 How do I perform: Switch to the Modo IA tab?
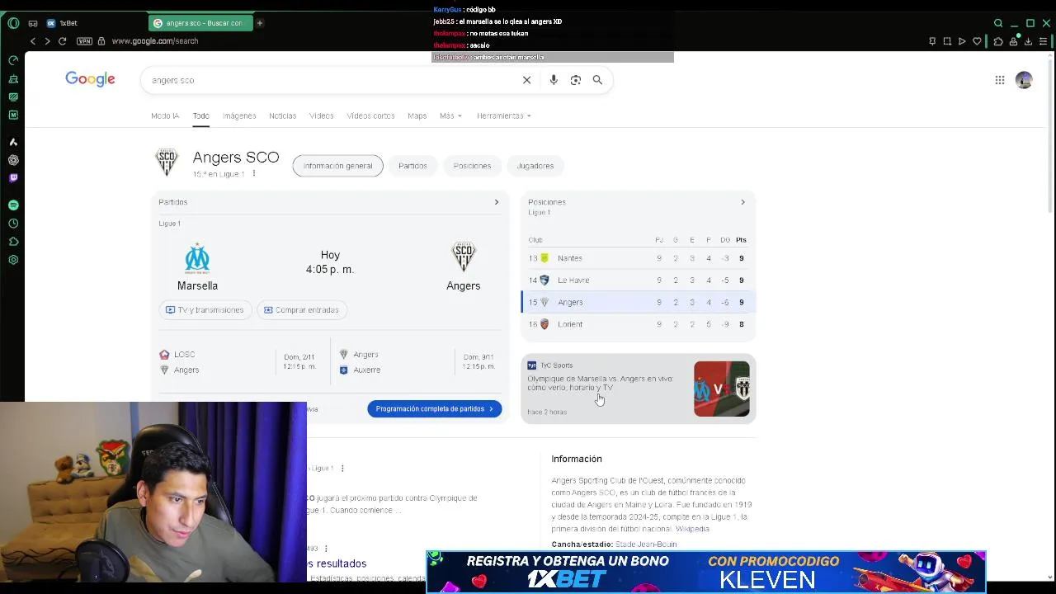tap(165, 115)
